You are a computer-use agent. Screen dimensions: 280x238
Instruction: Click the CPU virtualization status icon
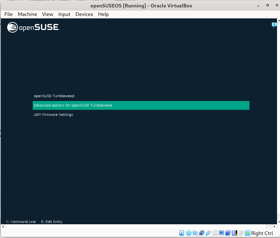tap(234, 233)
